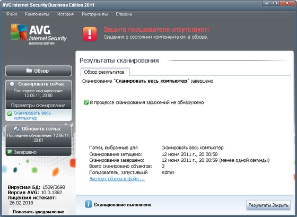Viewport: 297px width, 217px height.
Task: Start scan with Сканировать сейчас
Action: click(39, 90)
